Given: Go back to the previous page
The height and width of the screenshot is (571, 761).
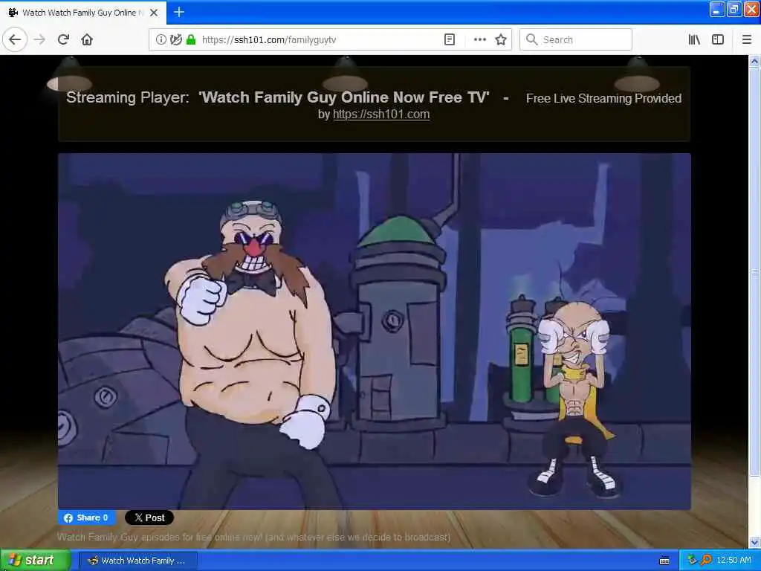Looking at the screenshot, I should pyautogui.click(x=15, y=39).
